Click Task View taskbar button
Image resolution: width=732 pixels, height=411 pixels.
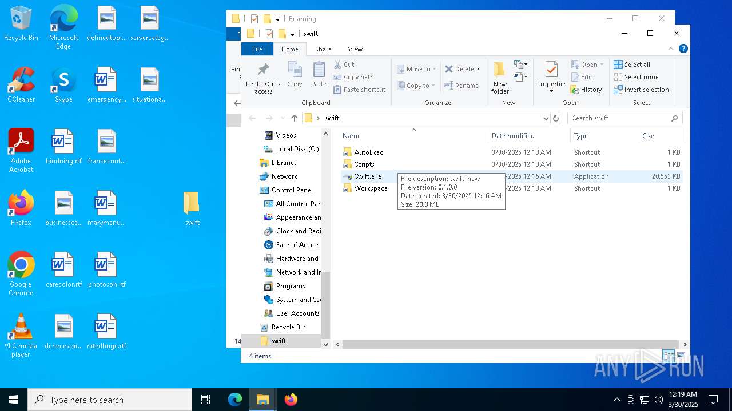click(206, 400)
